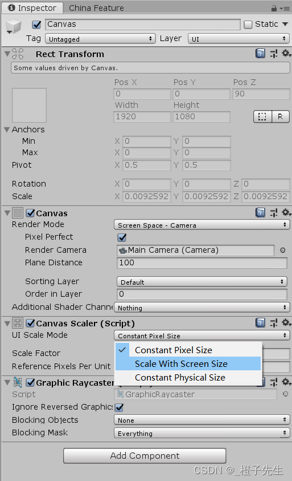
Task: Click the anchor presets box
Action: point(29,105)
